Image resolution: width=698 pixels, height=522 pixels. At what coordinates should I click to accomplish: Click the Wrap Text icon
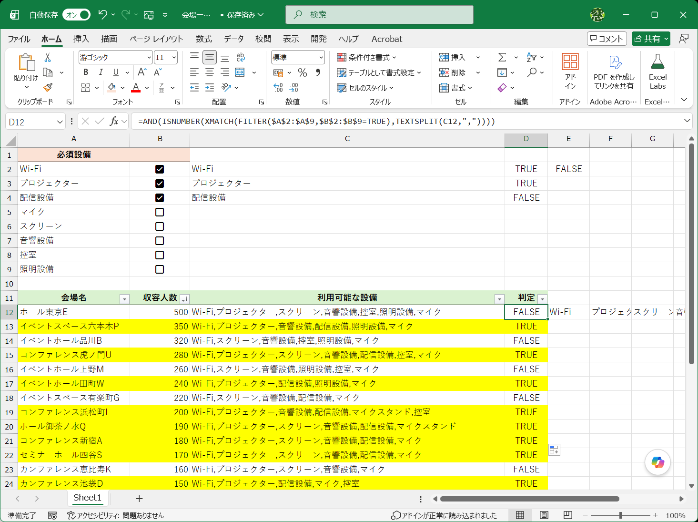241,57
